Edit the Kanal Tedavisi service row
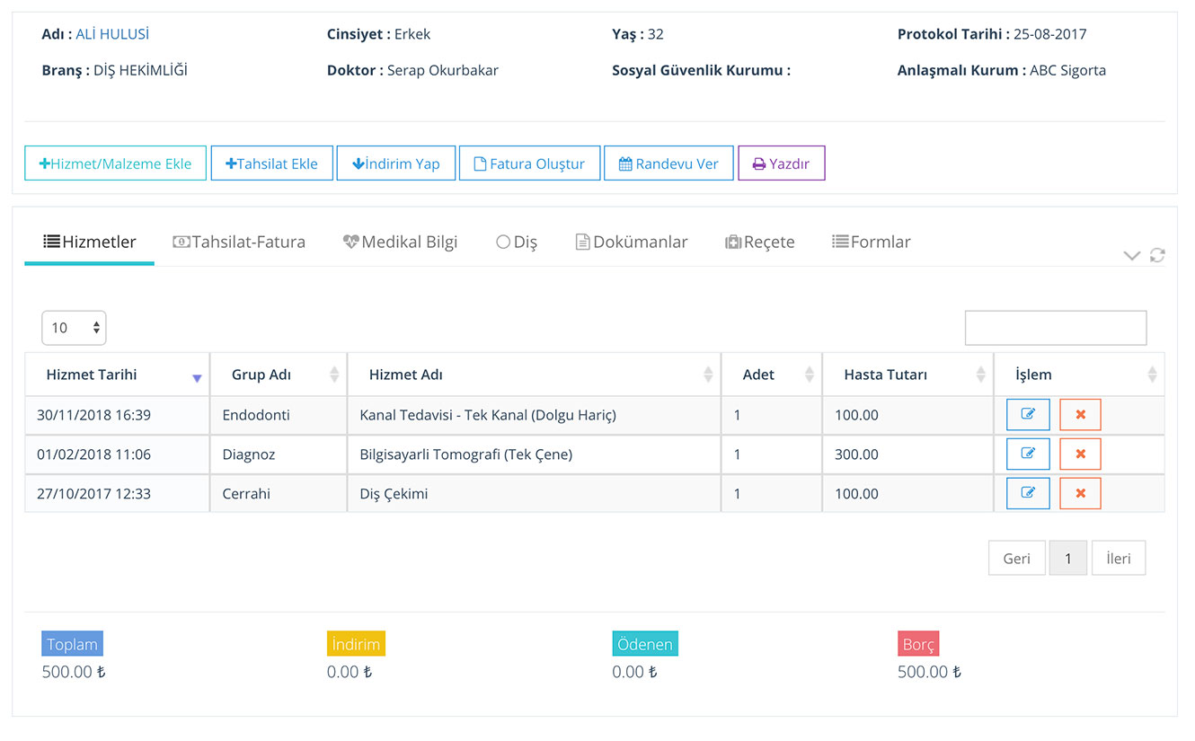Image resolution: width=1195 pixels, height=741 pixels. (x=1028, y=415)
